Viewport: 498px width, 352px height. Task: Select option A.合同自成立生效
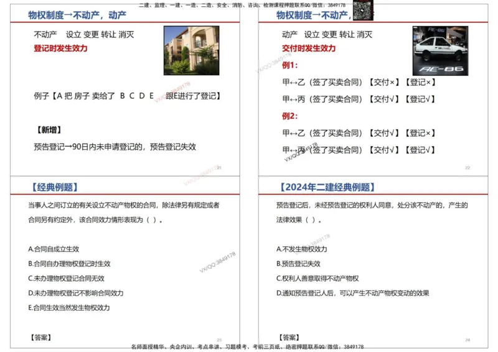coord(54,249)
